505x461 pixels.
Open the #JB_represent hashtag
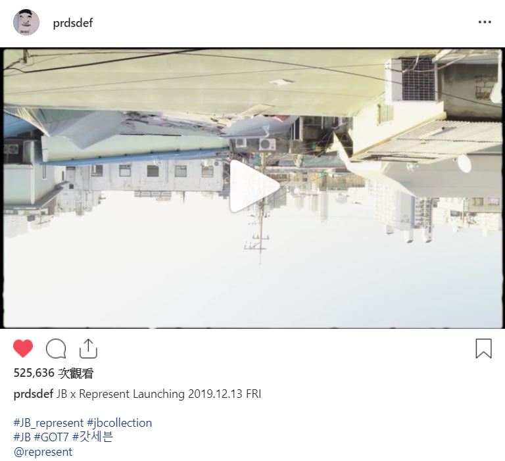49,423
